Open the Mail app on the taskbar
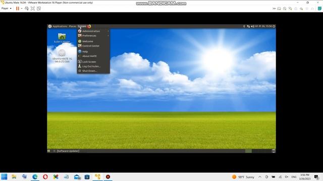The height and width of the screenshot is (181, 323). click(77, 176)
